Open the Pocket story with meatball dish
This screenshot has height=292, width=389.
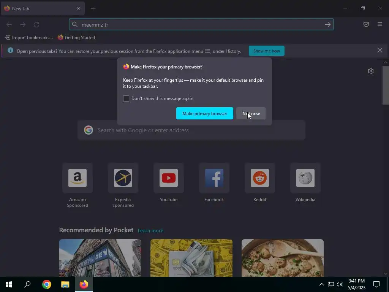coord(283,258)
